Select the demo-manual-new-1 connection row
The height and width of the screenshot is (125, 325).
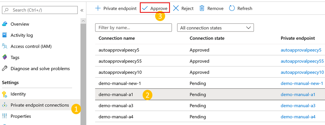tap(120, 83)
